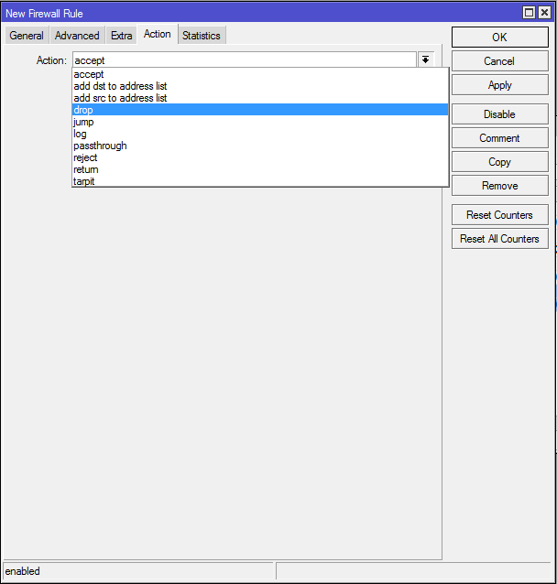The image size is (557, 584).
Task: Click Reset All Counters button
Action: (499, 239)
